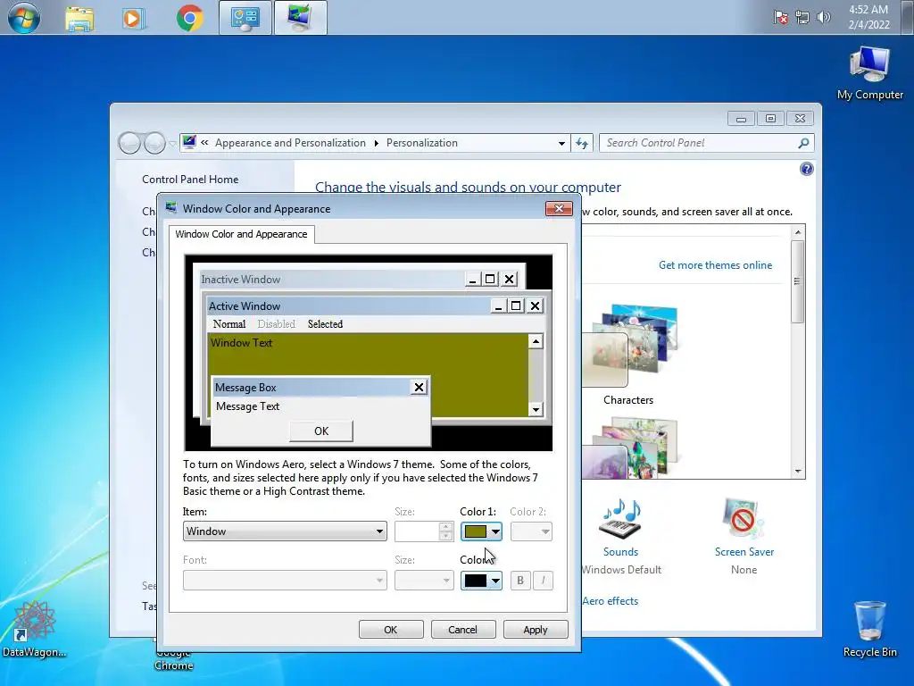Expand the address bar history dropdown

tap(561, 143)
